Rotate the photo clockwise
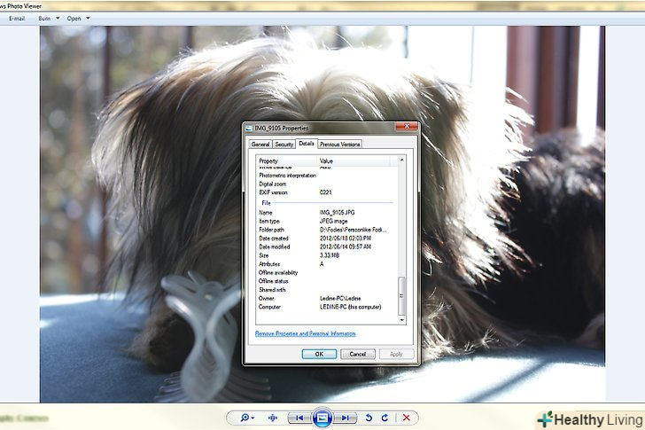 tap(385, 418)
